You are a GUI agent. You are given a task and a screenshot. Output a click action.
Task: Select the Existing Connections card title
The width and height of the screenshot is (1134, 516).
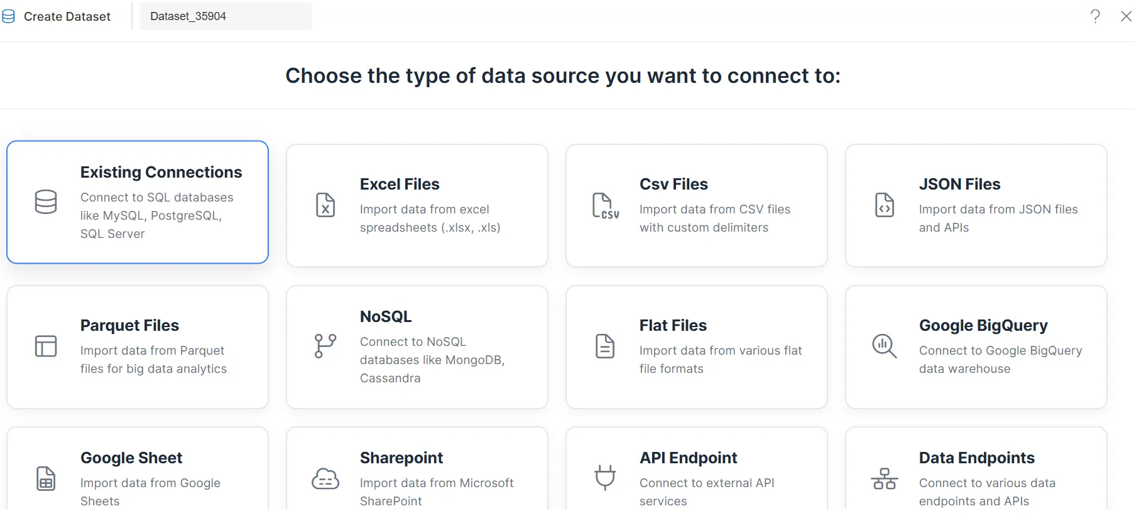(161, 172)
